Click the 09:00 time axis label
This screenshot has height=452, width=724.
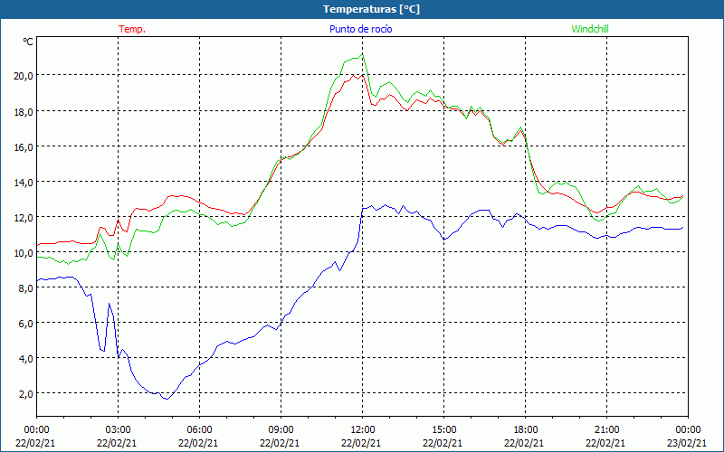click(x=281, y=430)
